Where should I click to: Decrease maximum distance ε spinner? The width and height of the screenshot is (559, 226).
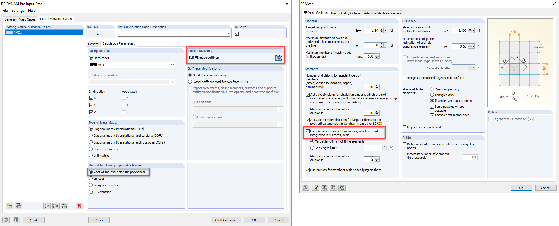(x=381, y=46)
